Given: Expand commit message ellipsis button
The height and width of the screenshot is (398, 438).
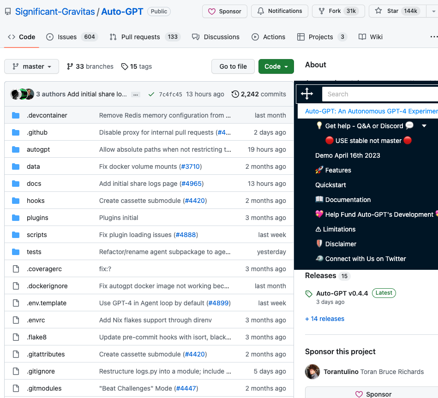Looking at the screenshot, I should coord(136,95).
